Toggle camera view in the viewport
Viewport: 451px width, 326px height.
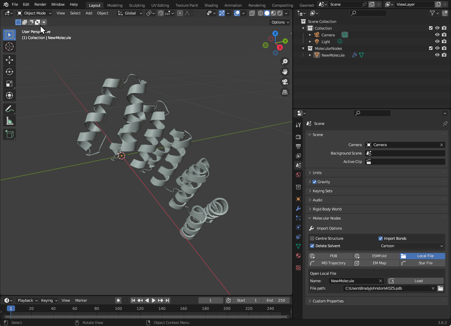click(285, 82)
